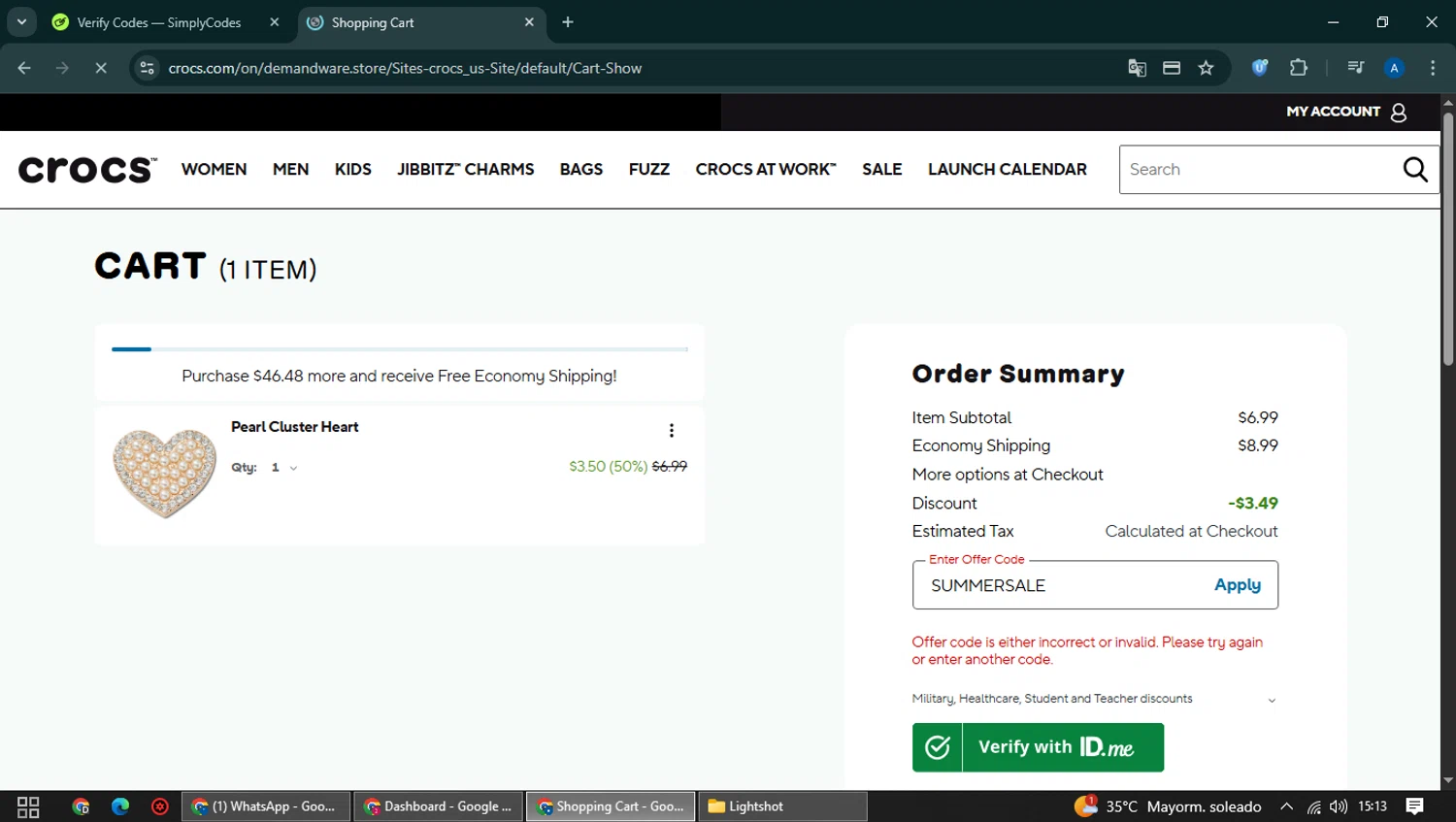Open the BAGS menu
The width and height of the screenshot is (1456, 822).
coord(581,170)
